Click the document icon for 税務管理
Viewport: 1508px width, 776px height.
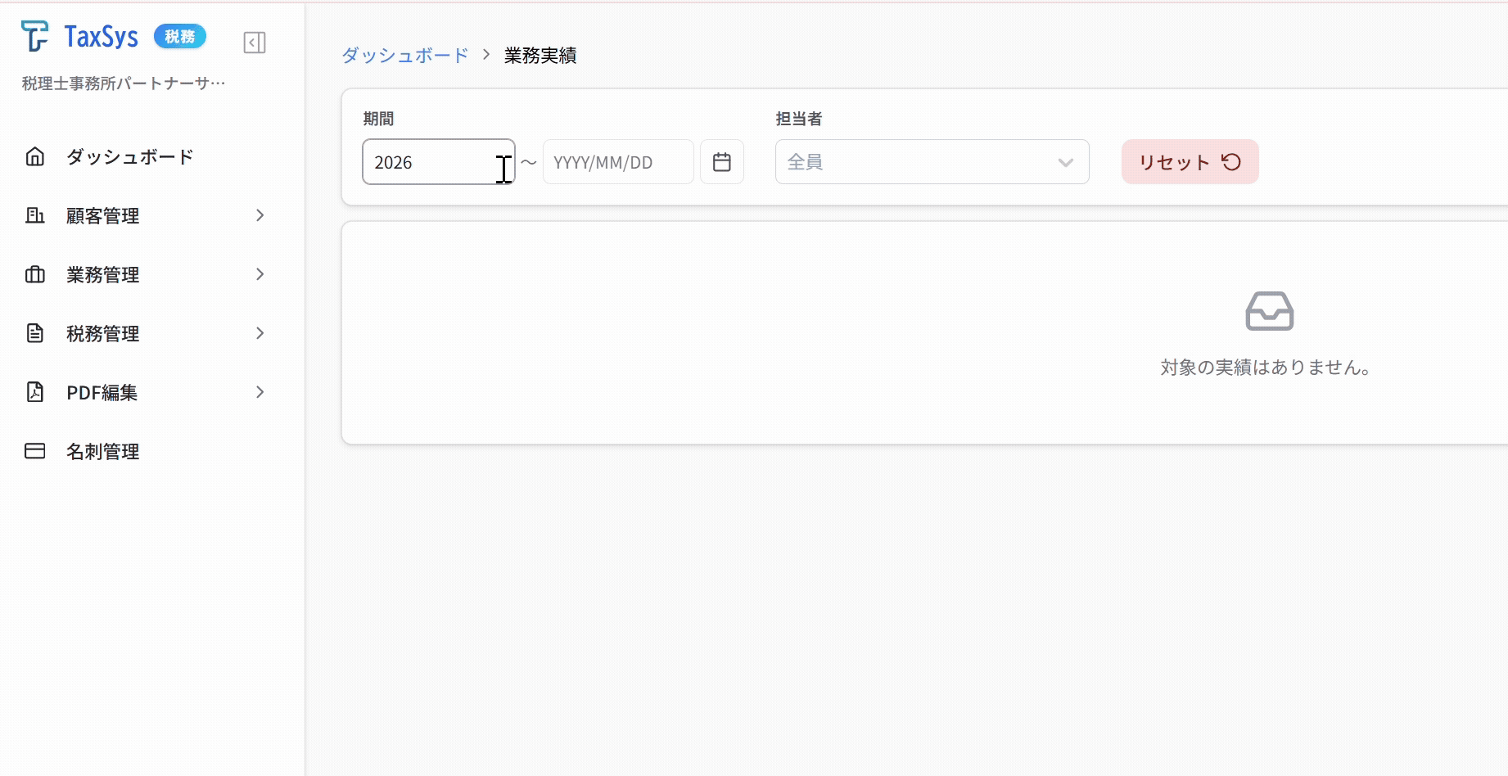35,333
